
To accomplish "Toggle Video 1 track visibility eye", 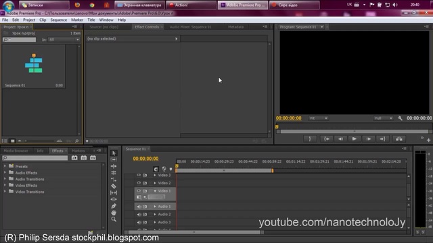I will click(139, 190).
